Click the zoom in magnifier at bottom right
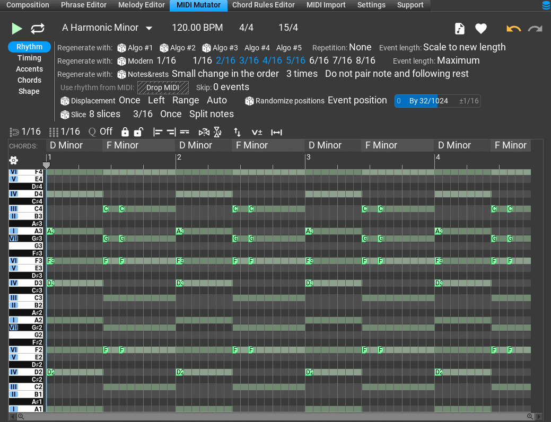 [530, 417]
